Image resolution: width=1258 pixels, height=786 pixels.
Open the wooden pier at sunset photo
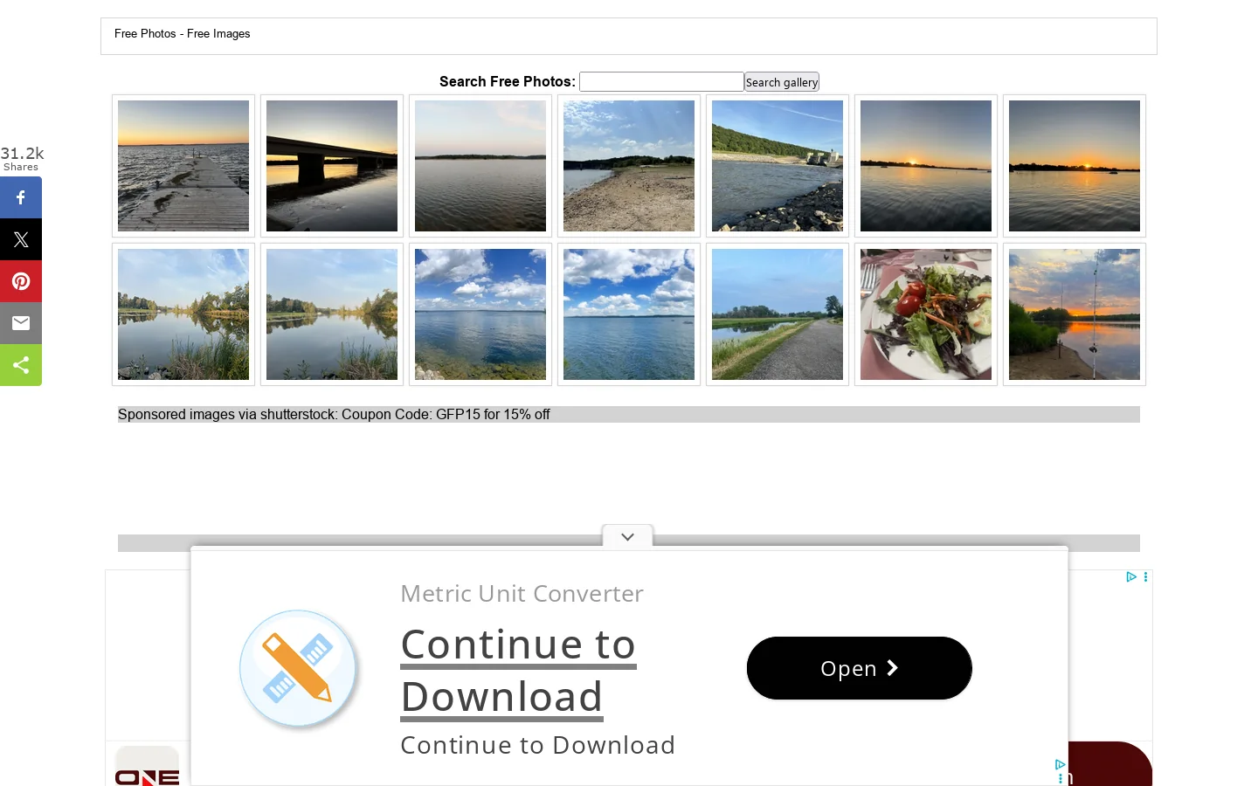tap(183, 166)
